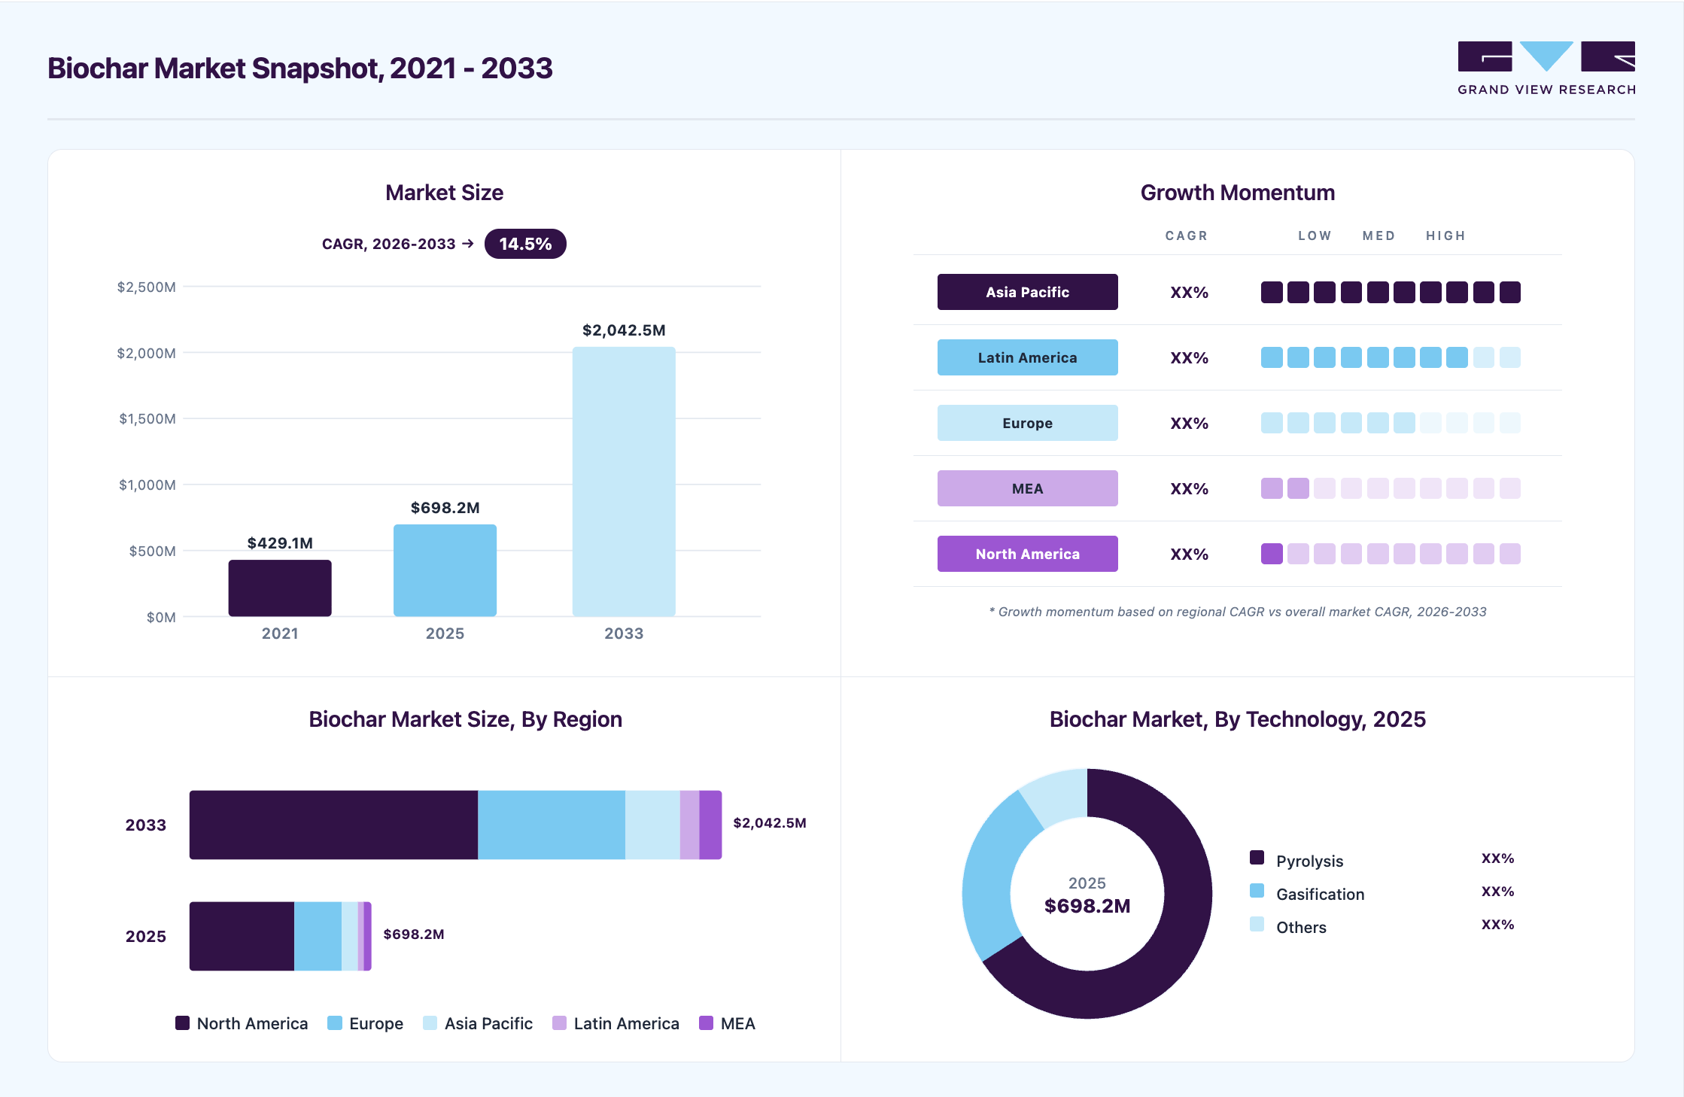
Task: Click the Others legend swatch
Action: (1257, 924)
